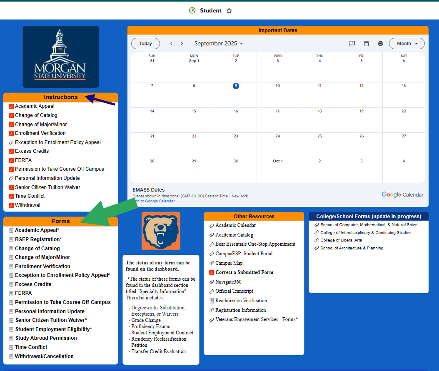Open Veterans Engagement Services - Forms*
439x371 pixels.
coord(257,319)
